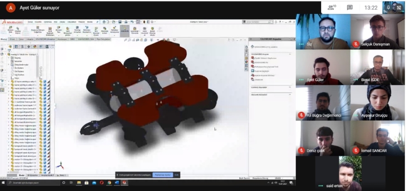Click the blue Paylaşmayı durdur button

point(163,175)
